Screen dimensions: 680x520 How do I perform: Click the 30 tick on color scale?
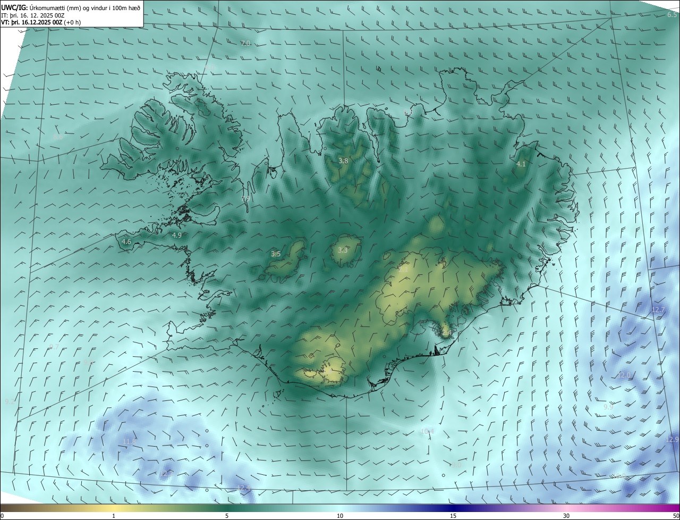pos(566,516)
